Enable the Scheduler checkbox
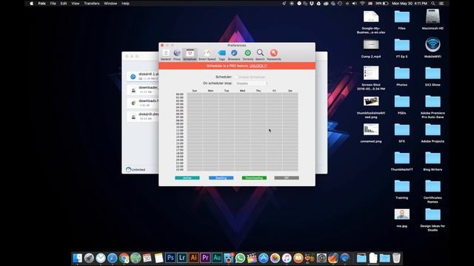474x266 pixels. 236,77
